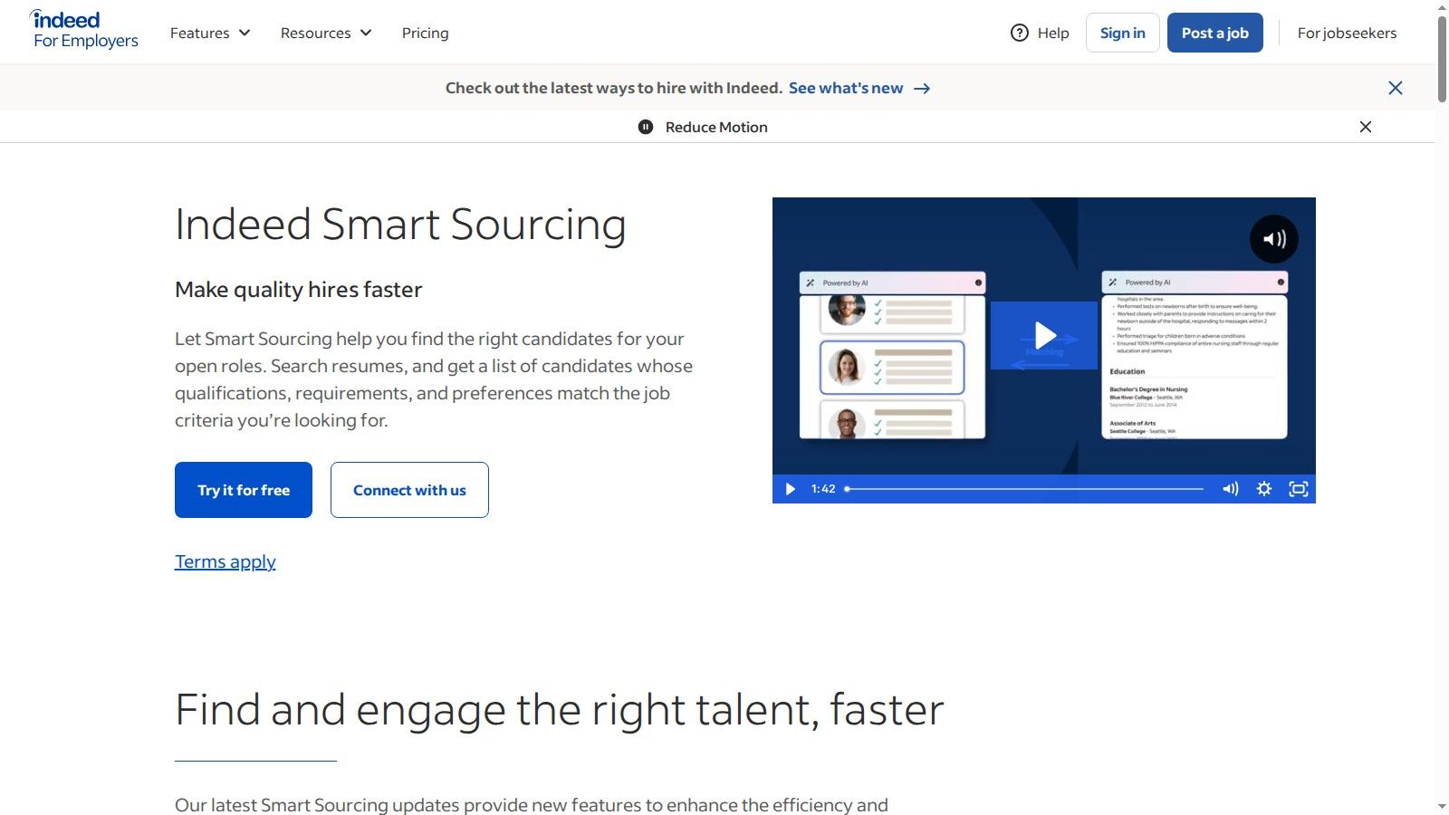Switch to For jobseekers
This screenshot has height=815, width=1449.
pyautogui.click(x=1347, y=33)
